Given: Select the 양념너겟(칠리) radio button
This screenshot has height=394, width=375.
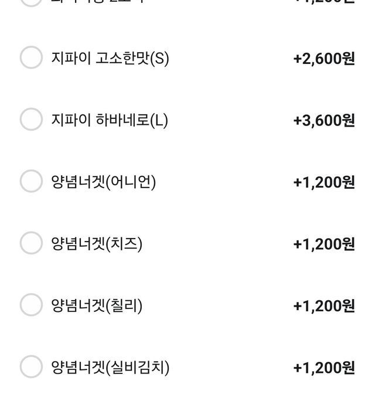Looking at the screenshot, I should coord(31,305).
